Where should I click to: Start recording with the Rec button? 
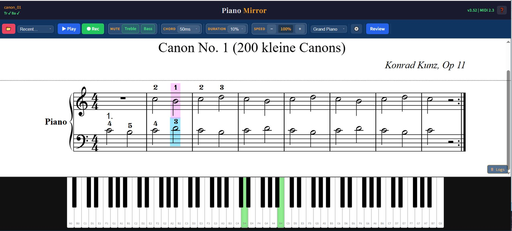pos(93,29)
